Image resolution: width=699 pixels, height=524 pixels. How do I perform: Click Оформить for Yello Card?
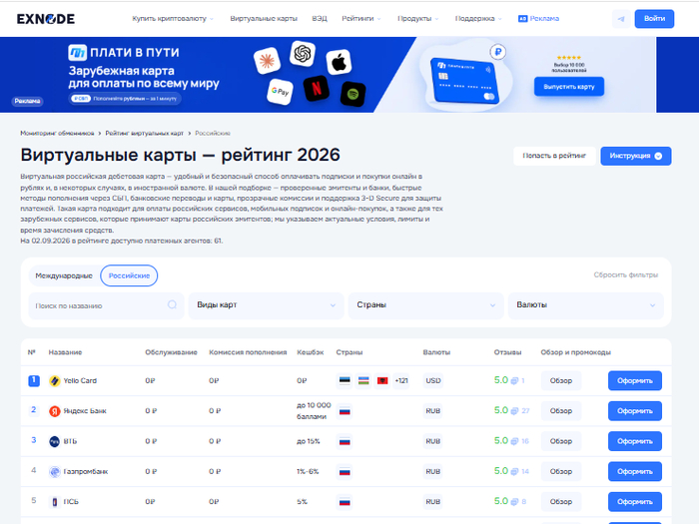tap(635, 381)
